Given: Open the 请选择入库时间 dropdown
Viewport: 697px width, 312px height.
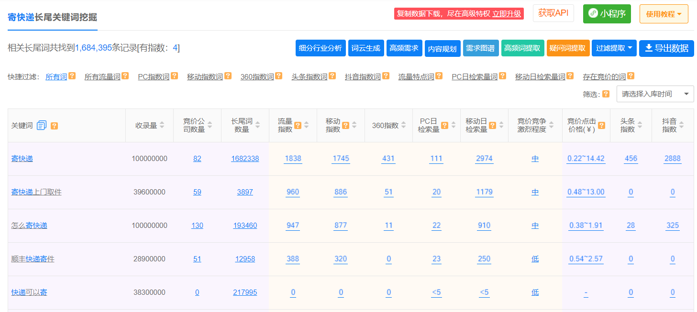Looking at the screenshot, I should click(x=655, y=94).
